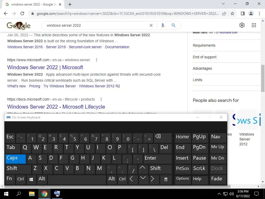Toggle the ScrLk key
The width and height of the screenshot is (265, 199).
pos(200,169)
